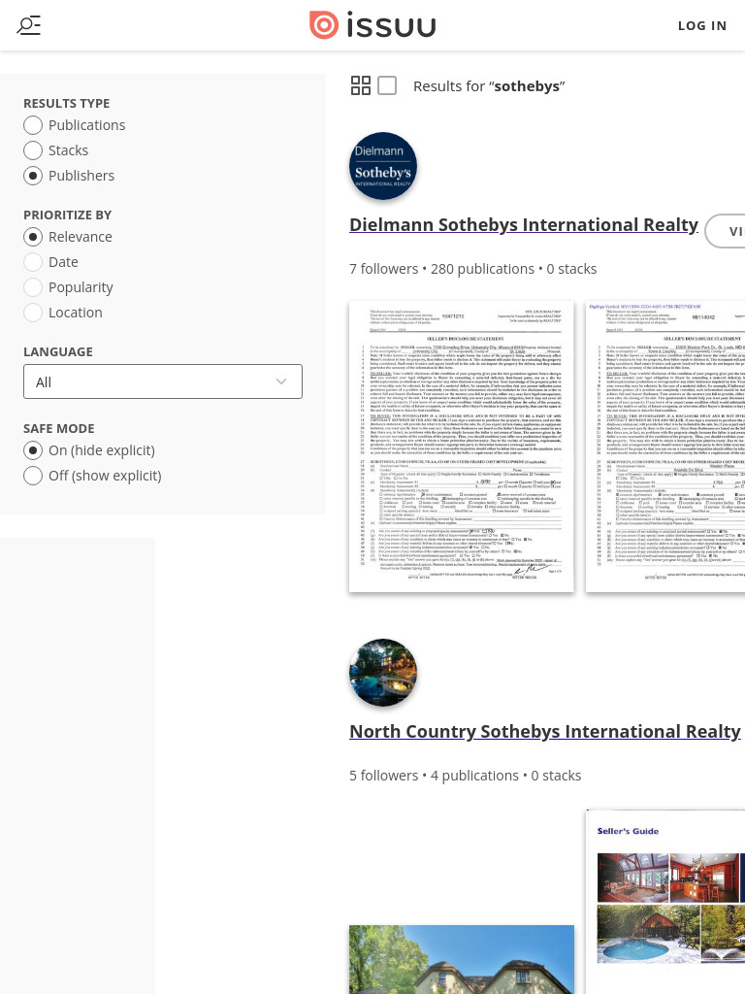
Task: Select Publications results type
Action: [74, 125]
